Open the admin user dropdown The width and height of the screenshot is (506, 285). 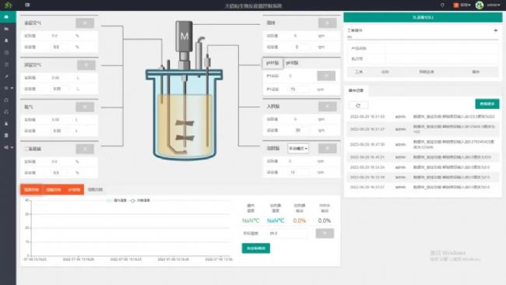pos(493,5)
